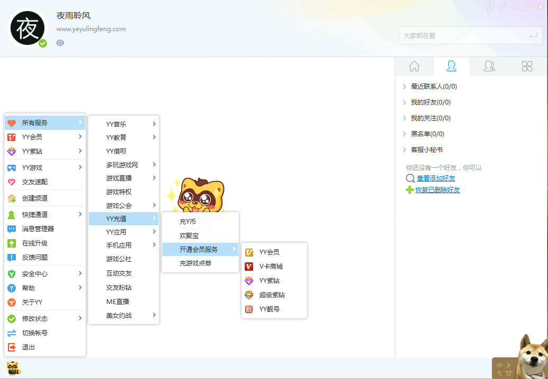Click the 靓 icon for YY靓号
The width and height of the screenshot is (548, 379).
[249, 309]
